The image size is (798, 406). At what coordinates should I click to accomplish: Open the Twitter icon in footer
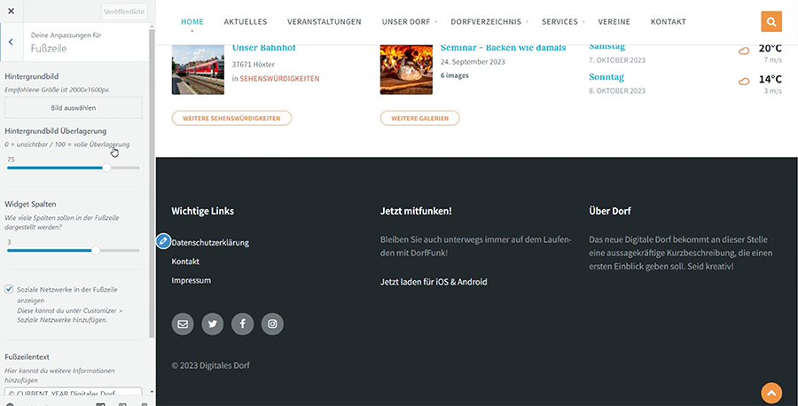click(x=213, y=324)
